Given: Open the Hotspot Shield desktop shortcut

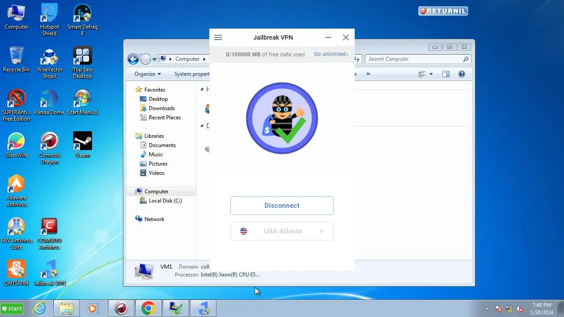Looking at the screenshot, I should point(49,20).
